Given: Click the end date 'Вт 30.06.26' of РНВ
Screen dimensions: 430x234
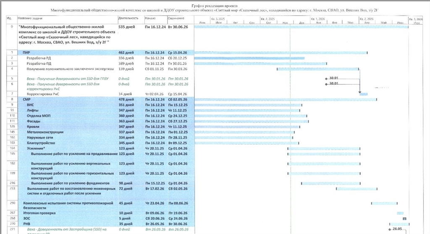Looking at the screenshot, I should 177,224.
